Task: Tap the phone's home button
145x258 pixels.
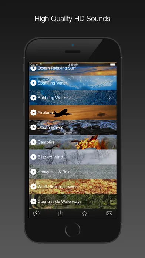Action: click(72, 230)
